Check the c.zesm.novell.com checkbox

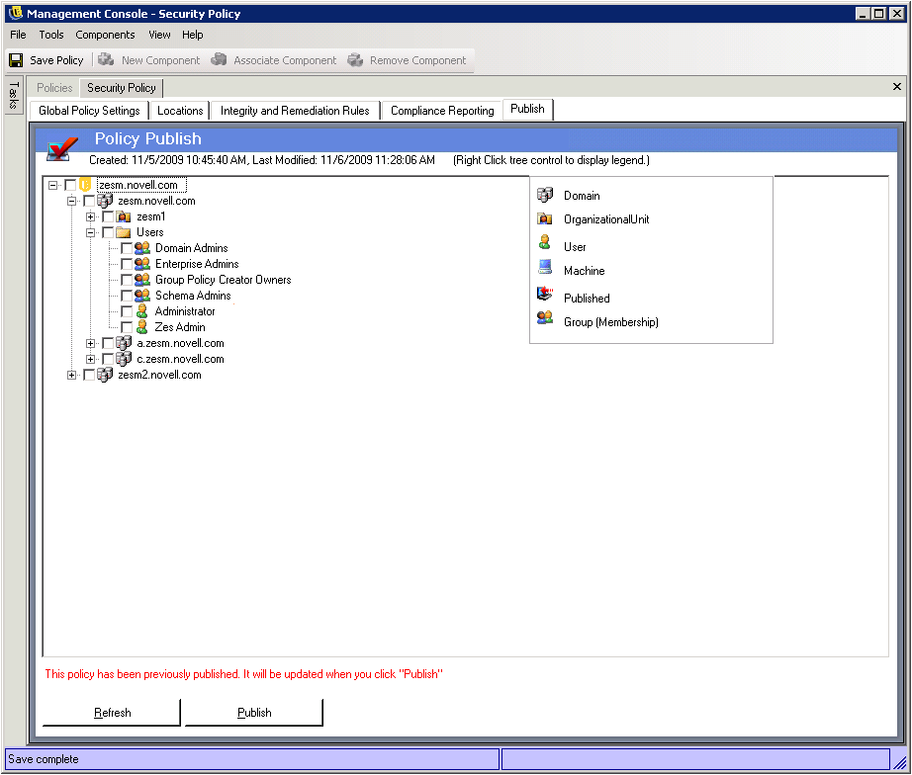(x=108, y=359)
